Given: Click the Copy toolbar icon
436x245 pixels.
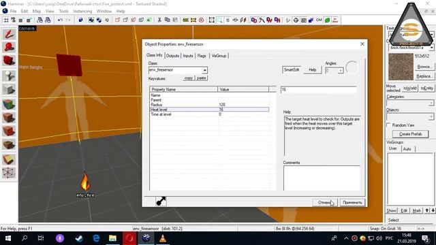Looking at the screenshot, I should [167, 20].
